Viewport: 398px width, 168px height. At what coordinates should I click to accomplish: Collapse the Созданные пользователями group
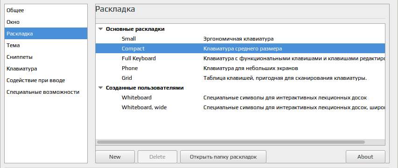[x=101, y=88]
